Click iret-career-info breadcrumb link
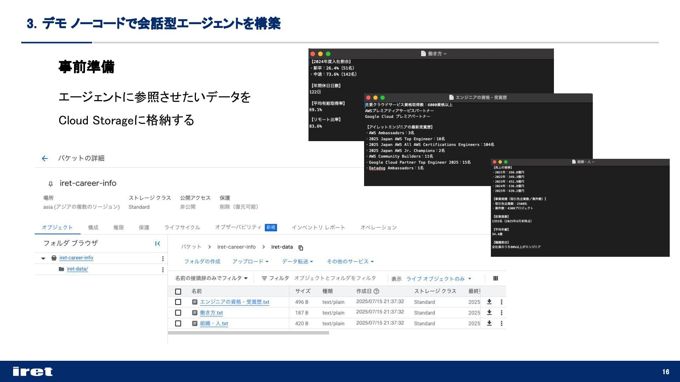This screenshot has width=680, height=382. [x=236, y=247]
